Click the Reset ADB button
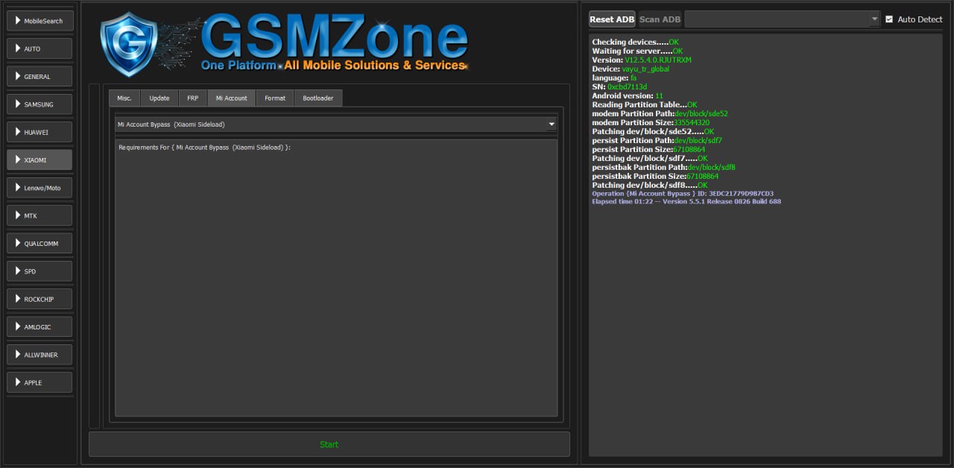Screen dimensions: 954x468 point(612,19)
